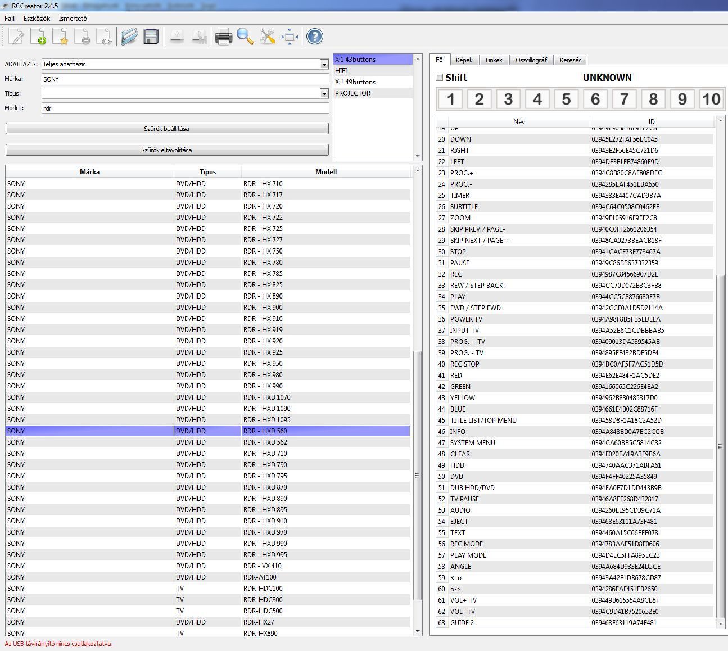
Task: Select the TIMER key row
Action: click(575, 196)
